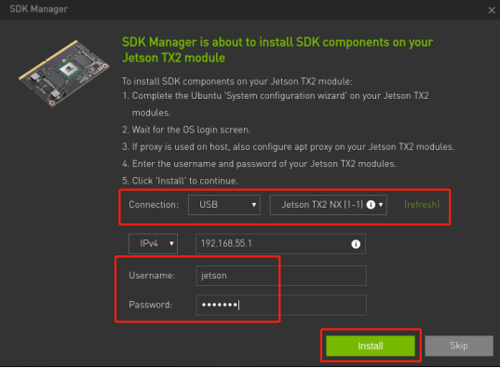Click the Connection: label

point(154,205)
